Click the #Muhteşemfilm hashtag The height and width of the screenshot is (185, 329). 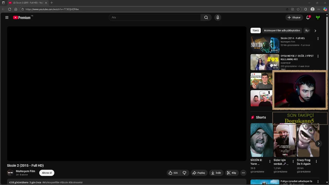[x=51, y=182]
